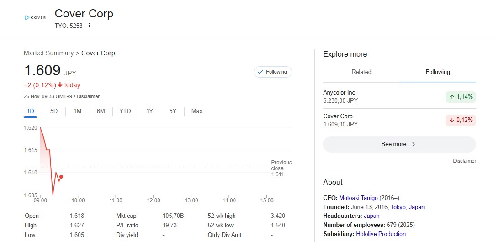Click the Div yield label
The height and width of the screenshot is (242, 499).
(127, 235)
